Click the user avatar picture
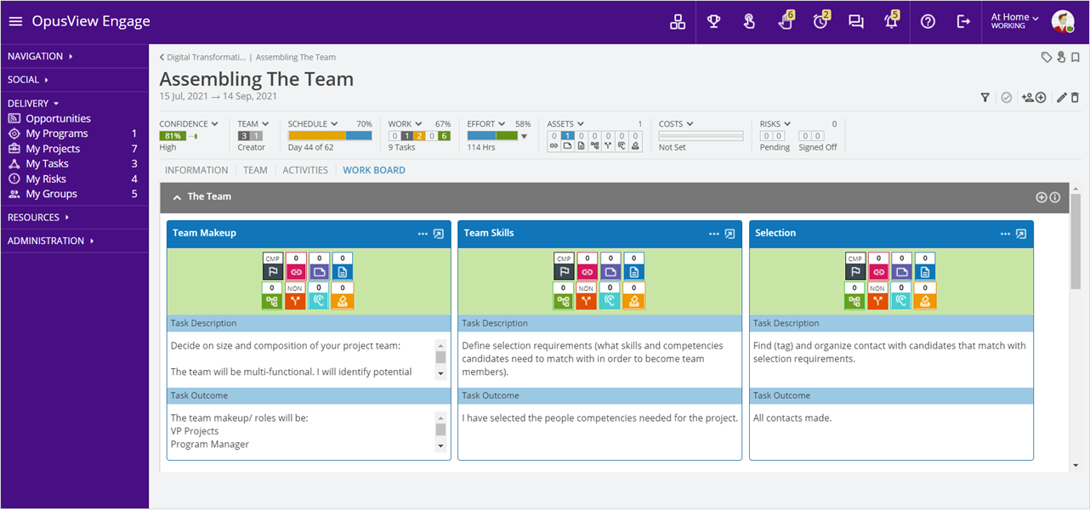The image size is (1090, 511). (x=1063, y=21)
